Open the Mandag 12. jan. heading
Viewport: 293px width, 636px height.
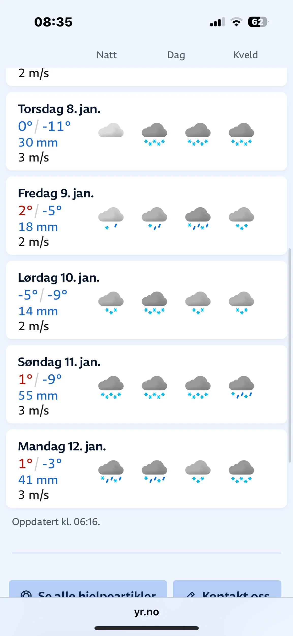click(x=62, y=446)
